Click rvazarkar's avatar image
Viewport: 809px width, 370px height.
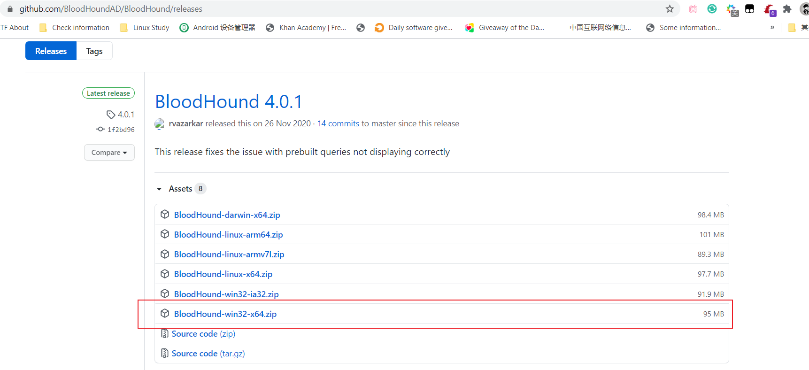pyautogui.click(x=160, y=123)
